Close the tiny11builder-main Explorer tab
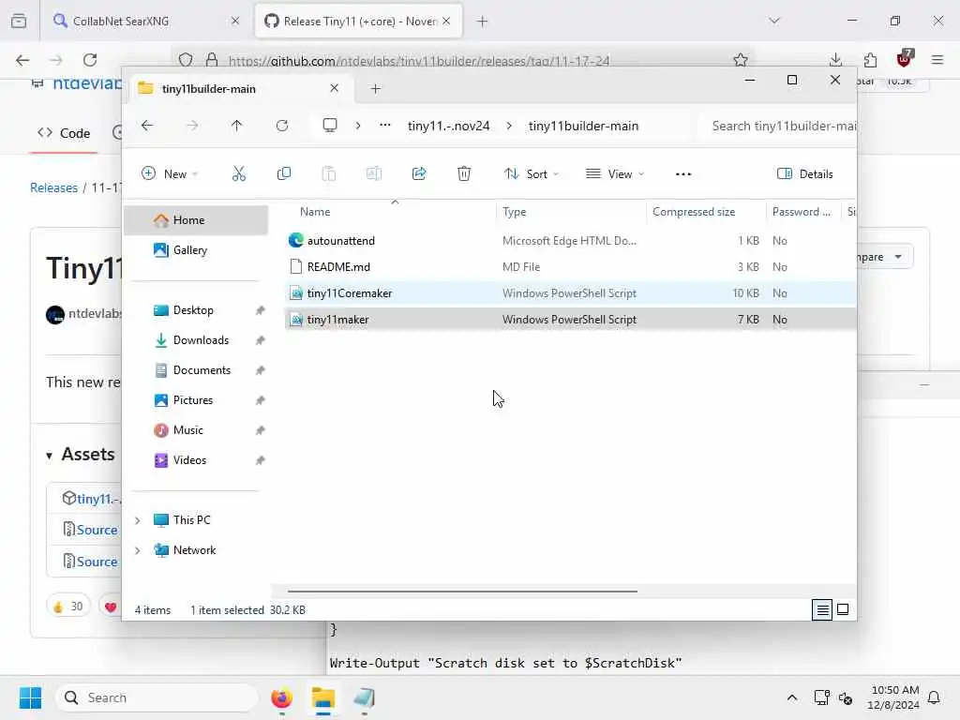 coord(335,88)
